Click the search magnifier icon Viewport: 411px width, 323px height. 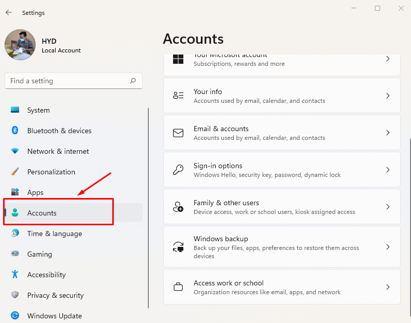click(x=133, y=81)
